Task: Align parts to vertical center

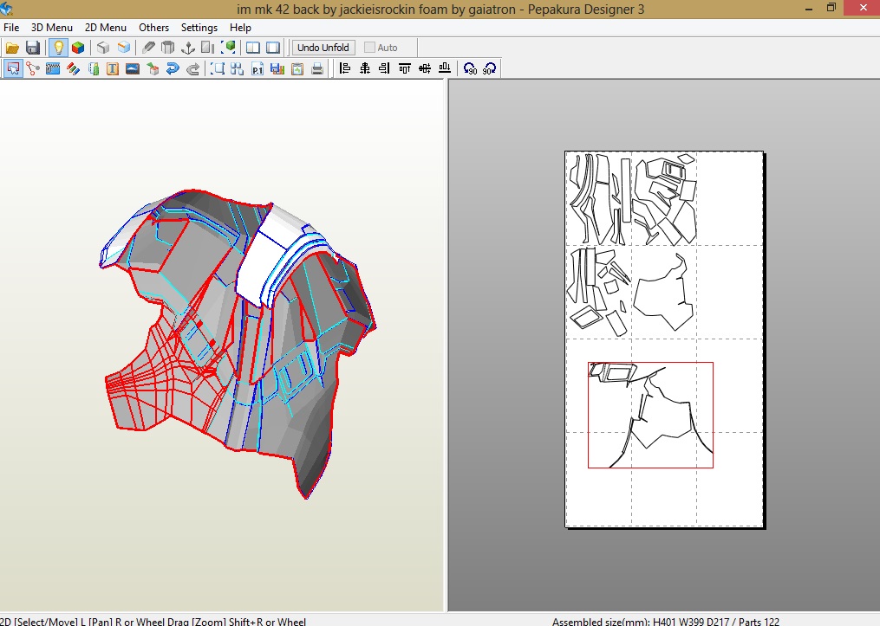Action: coord(425,68)
